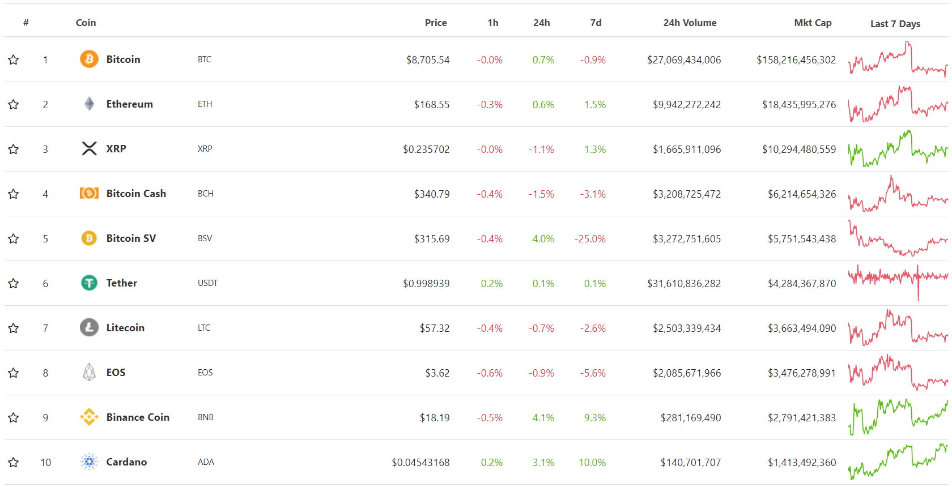This screenshot has width=952, height=487.
Task: Click Bitcoin price $8,705.54
Action: click(x=428, y=59)
